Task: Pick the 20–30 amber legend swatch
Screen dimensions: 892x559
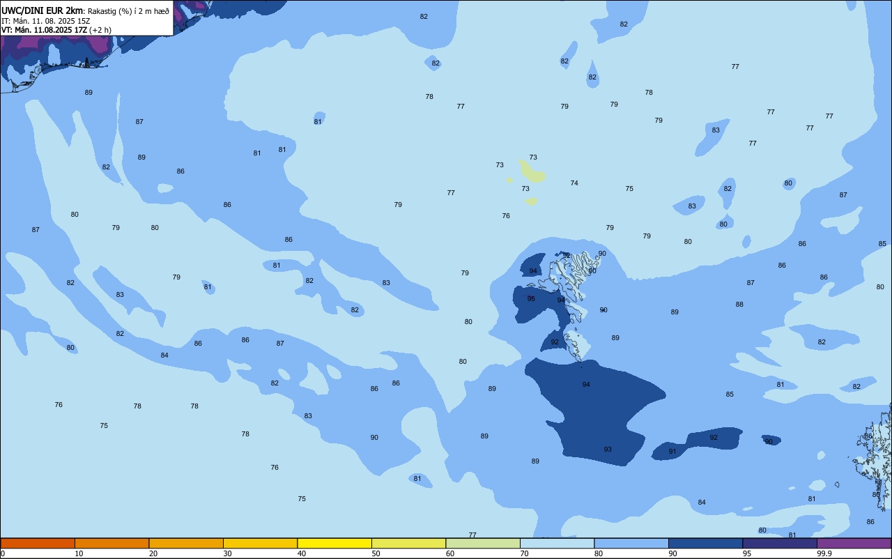Action: coord(186,543)
